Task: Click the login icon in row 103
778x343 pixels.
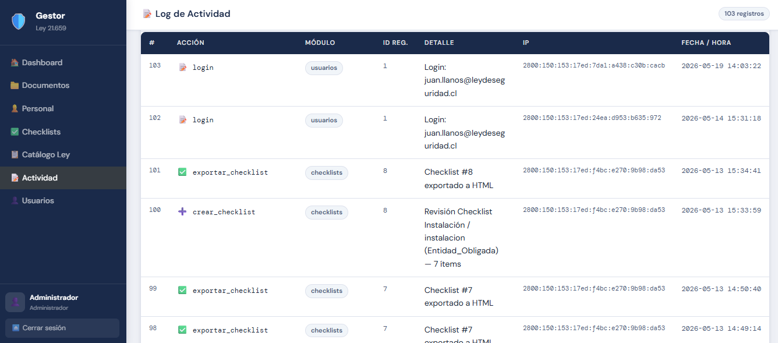Action: (x=182, y=68)
